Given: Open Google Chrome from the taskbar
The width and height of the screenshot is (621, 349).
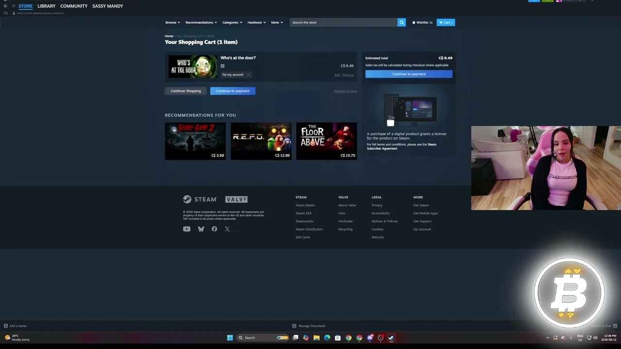Looking at the screenshot, I should 348,338.
